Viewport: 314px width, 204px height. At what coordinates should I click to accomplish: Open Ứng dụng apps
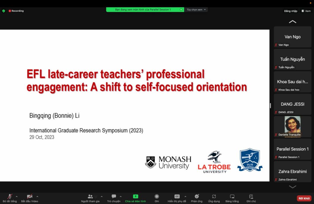pyautogui.click(x=214, y=197)
